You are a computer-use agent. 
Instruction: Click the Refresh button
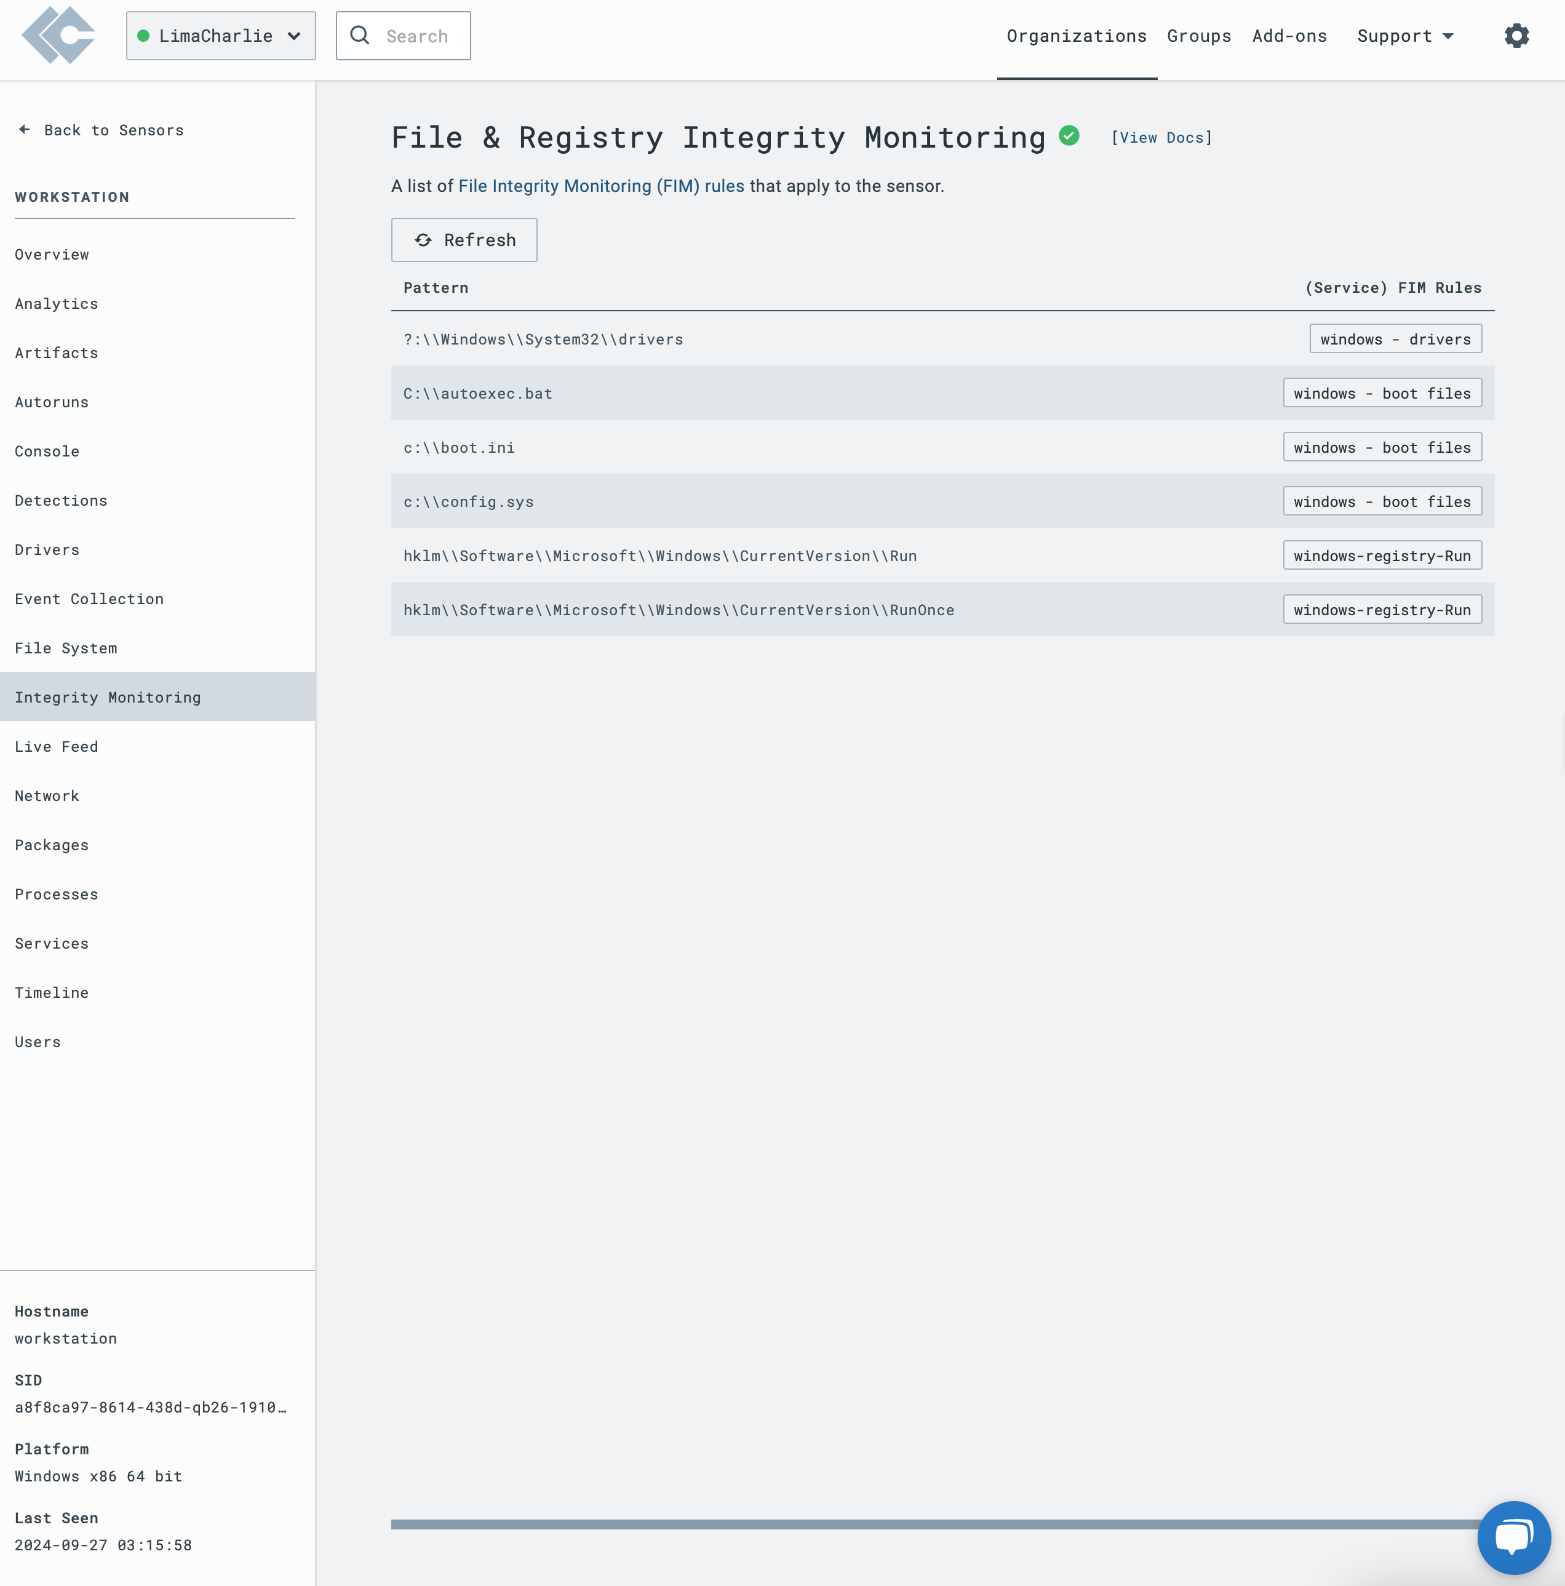click(463, 239)
